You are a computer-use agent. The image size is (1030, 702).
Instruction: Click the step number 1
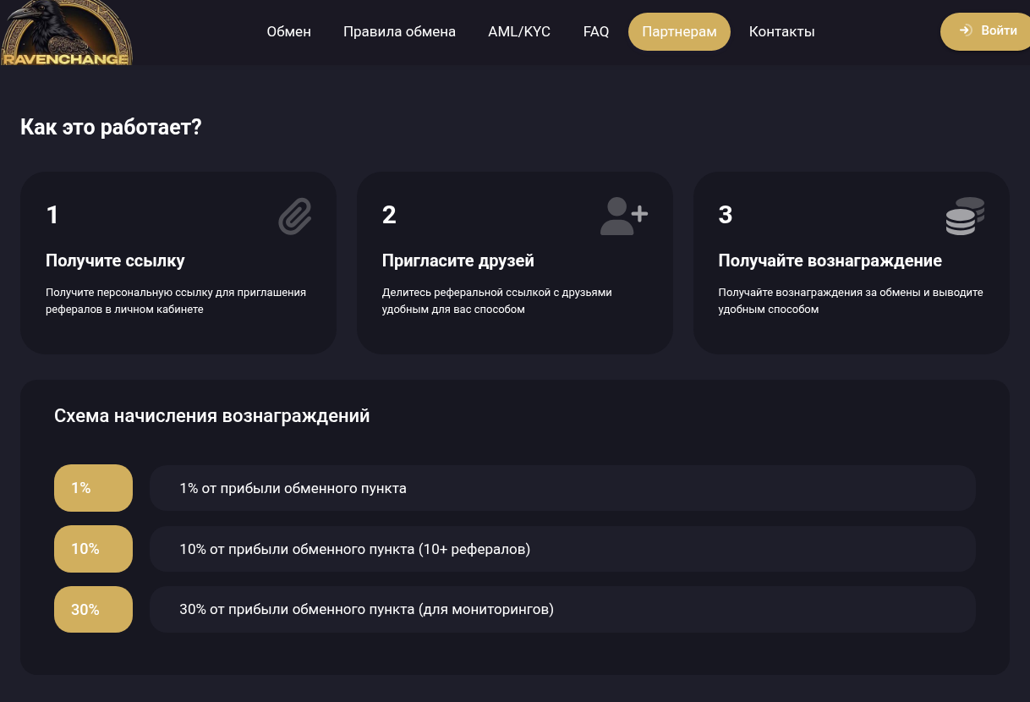pyautogui.click(x=52, y=215)
